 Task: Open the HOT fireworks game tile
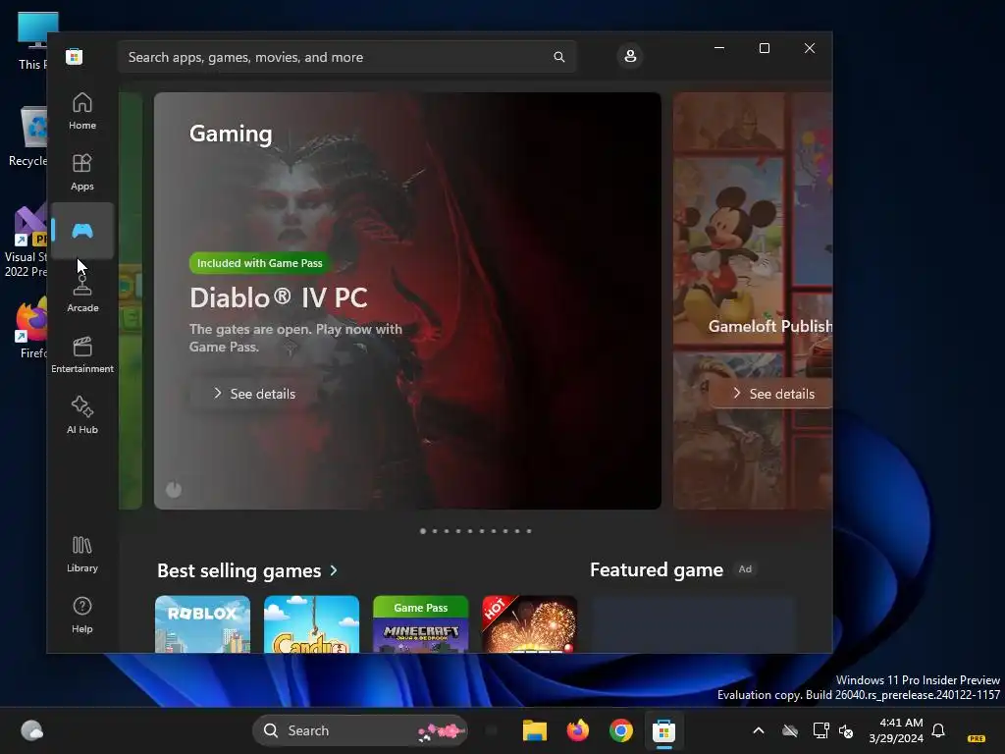[529, 624]
